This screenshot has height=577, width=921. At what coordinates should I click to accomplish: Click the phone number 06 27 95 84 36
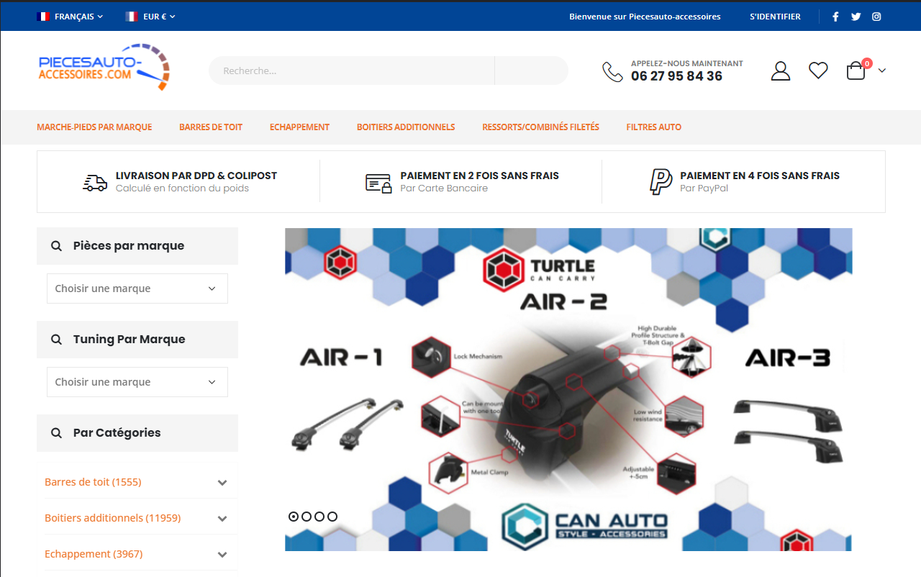(676, 76)
